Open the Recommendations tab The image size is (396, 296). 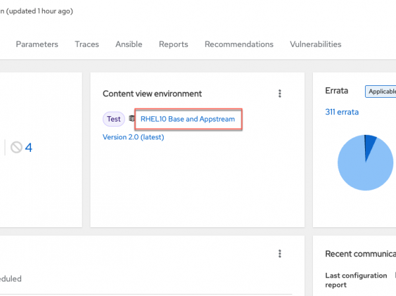tap(239, 44)
